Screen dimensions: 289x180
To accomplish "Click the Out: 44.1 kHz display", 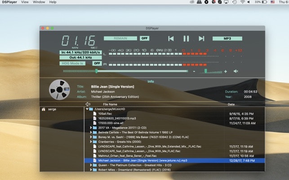I will 80,57.
